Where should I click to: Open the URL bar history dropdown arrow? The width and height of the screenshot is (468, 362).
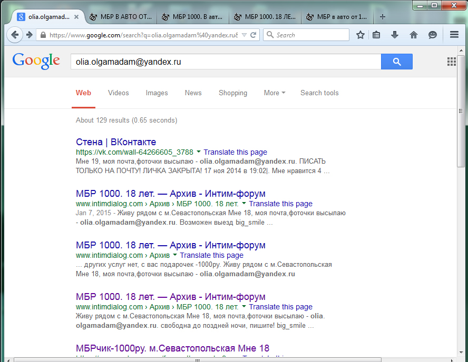point(244,35)
